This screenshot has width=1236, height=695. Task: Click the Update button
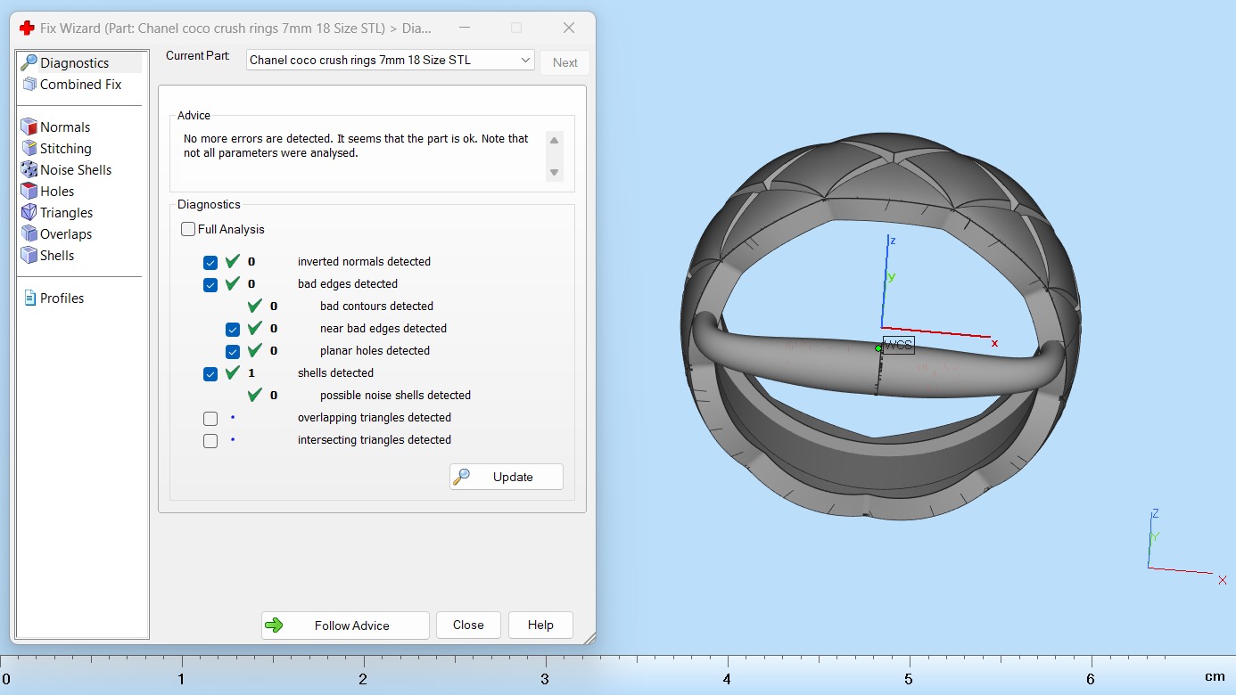tap(507, 477)
